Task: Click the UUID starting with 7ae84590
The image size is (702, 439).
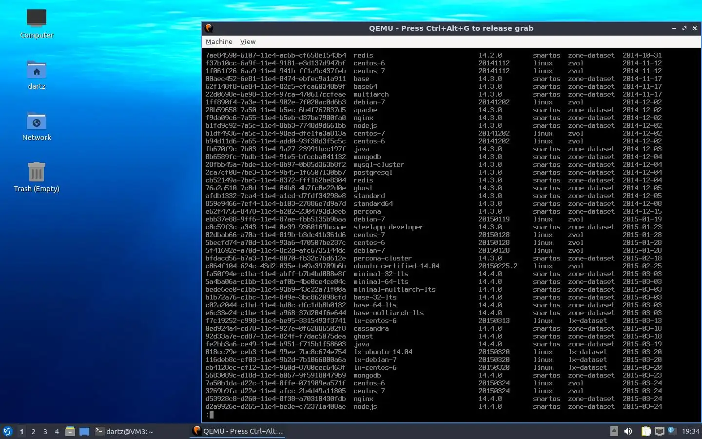Action: coord(275,55)
